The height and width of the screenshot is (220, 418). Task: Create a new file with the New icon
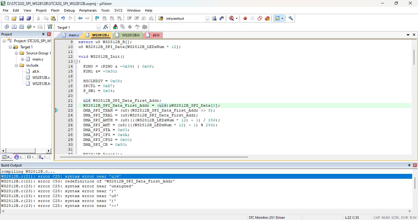click(7, 18)
